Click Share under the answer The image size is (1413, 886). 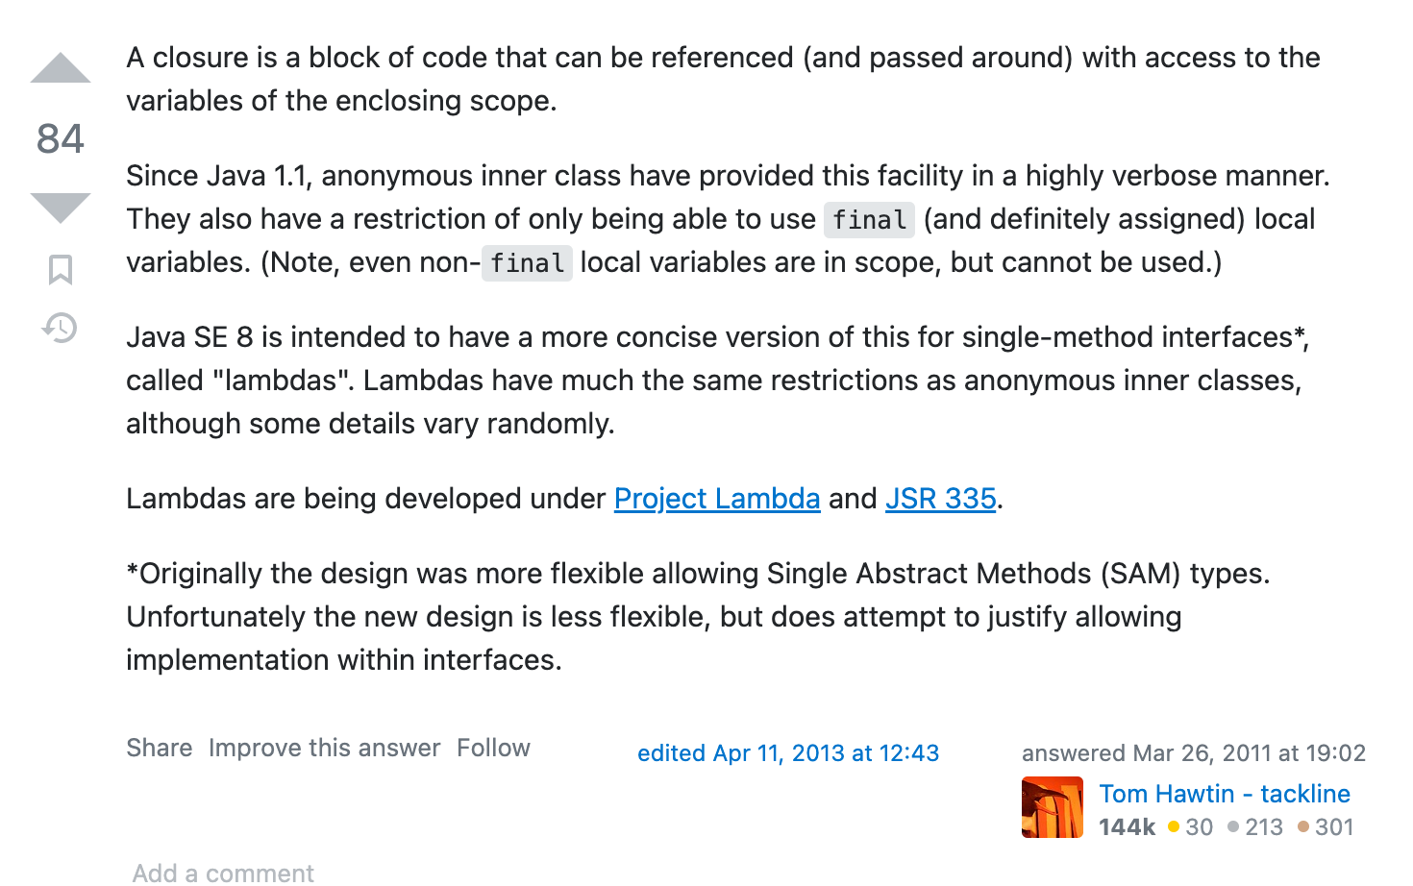(x=160, y=748)
